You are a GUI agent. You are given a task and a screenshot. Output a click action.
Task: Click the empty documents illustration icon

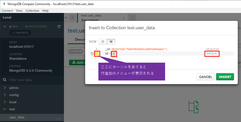coord(193,107)
